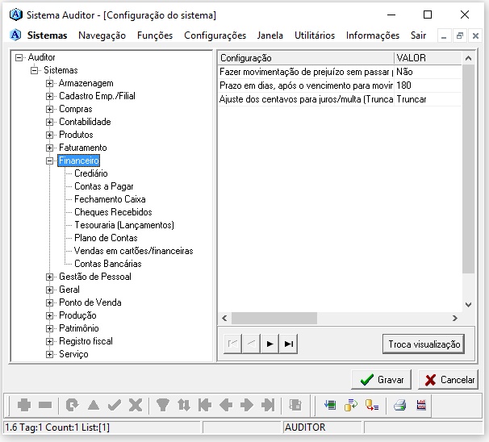The width and height of the screenshot is (489, 442).
Task: Select Tesouraria (Lançamentos) tree item
Action: [x=124, y=225]
